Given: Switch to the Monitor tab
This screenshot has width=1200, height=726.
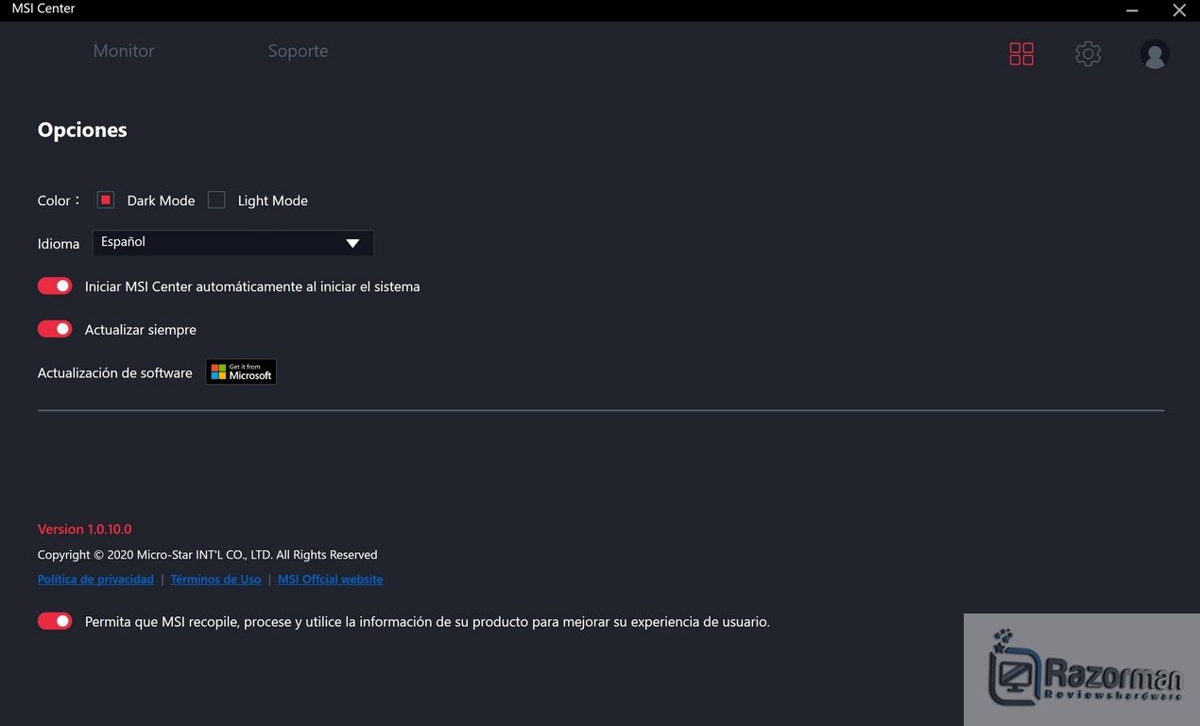Looking at the screenshot, I should (124, 51).
